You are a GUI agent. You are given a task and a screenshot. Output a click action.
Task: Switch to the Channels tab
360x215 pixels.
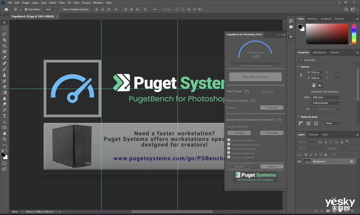point(313,134)
